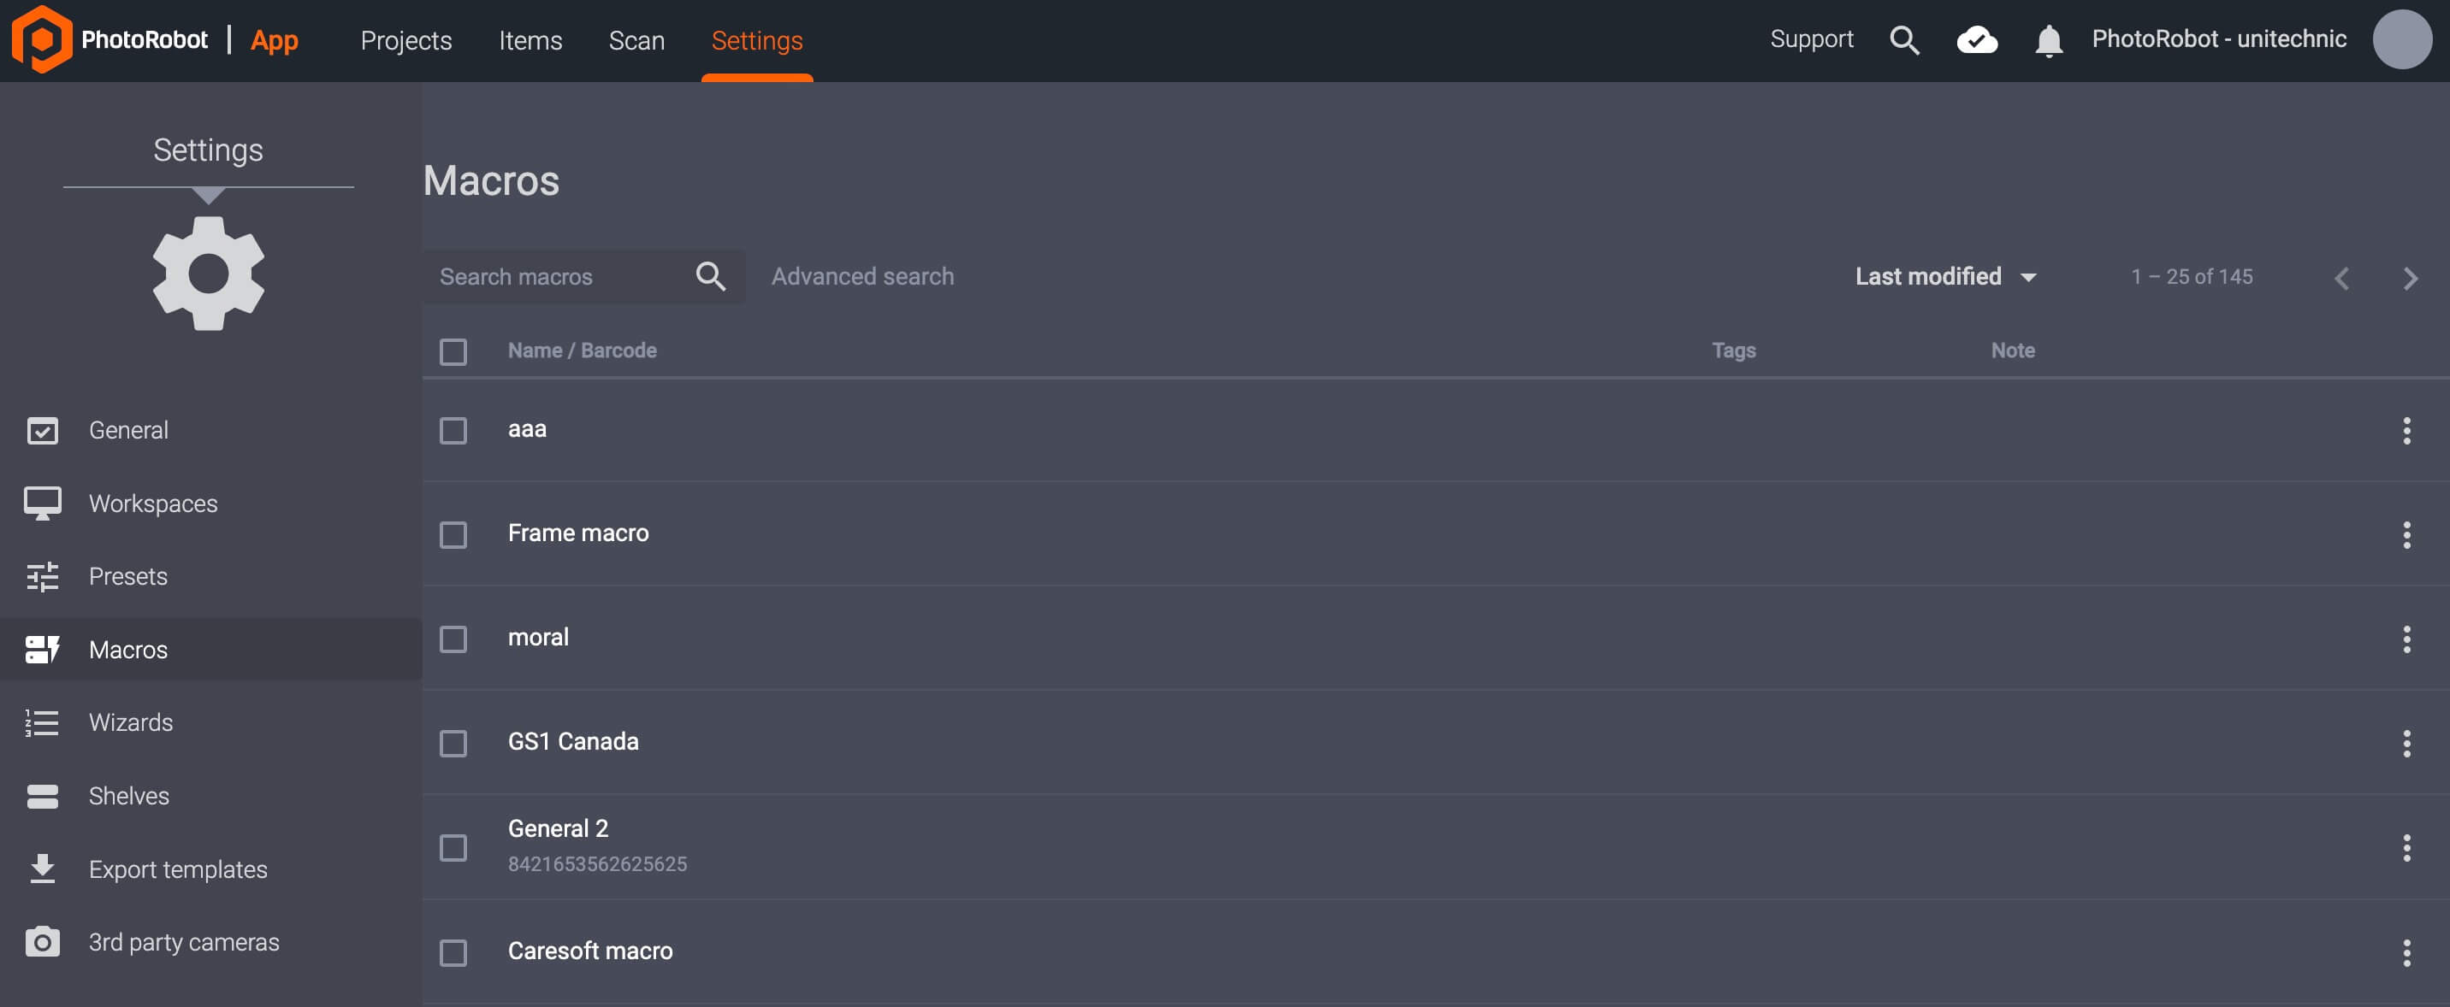Focus the Search macros input field

tap(556, 276)
